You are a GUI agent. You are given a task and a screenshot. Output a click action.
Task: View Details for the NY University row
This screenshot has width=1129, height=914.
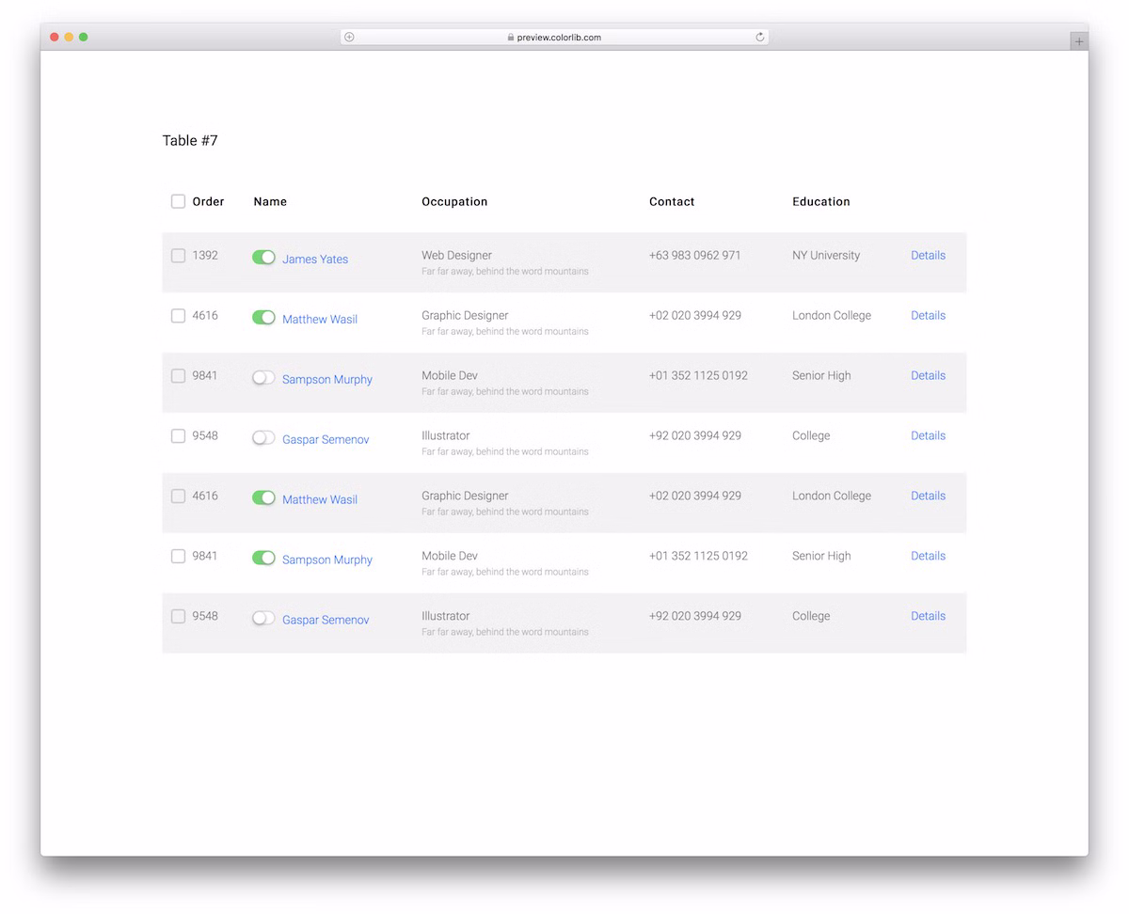(928, 256)
